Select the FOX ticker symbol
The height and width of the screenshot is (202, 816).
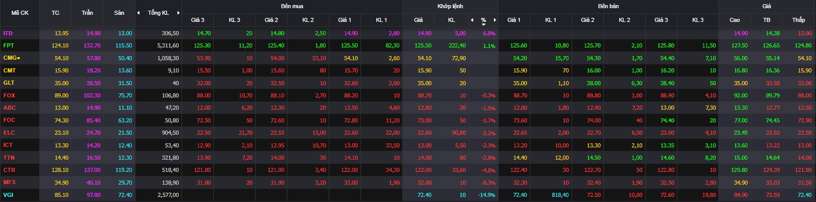pos(9,95)
